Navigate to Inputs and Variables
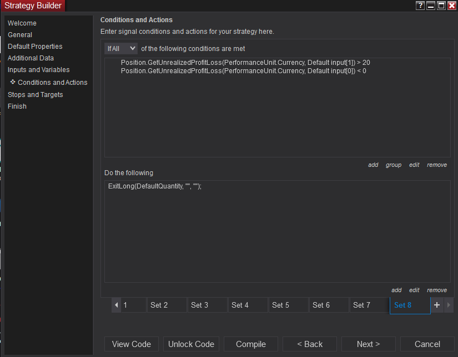The image size is (458, 357). 39,70
